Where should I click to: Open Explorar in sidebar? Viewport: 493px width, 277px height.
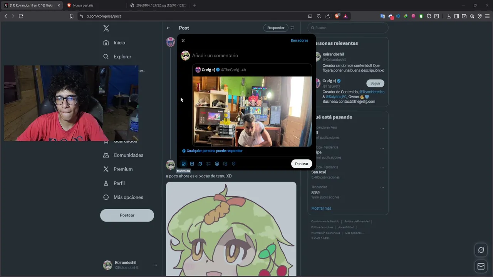click(117, 57)
